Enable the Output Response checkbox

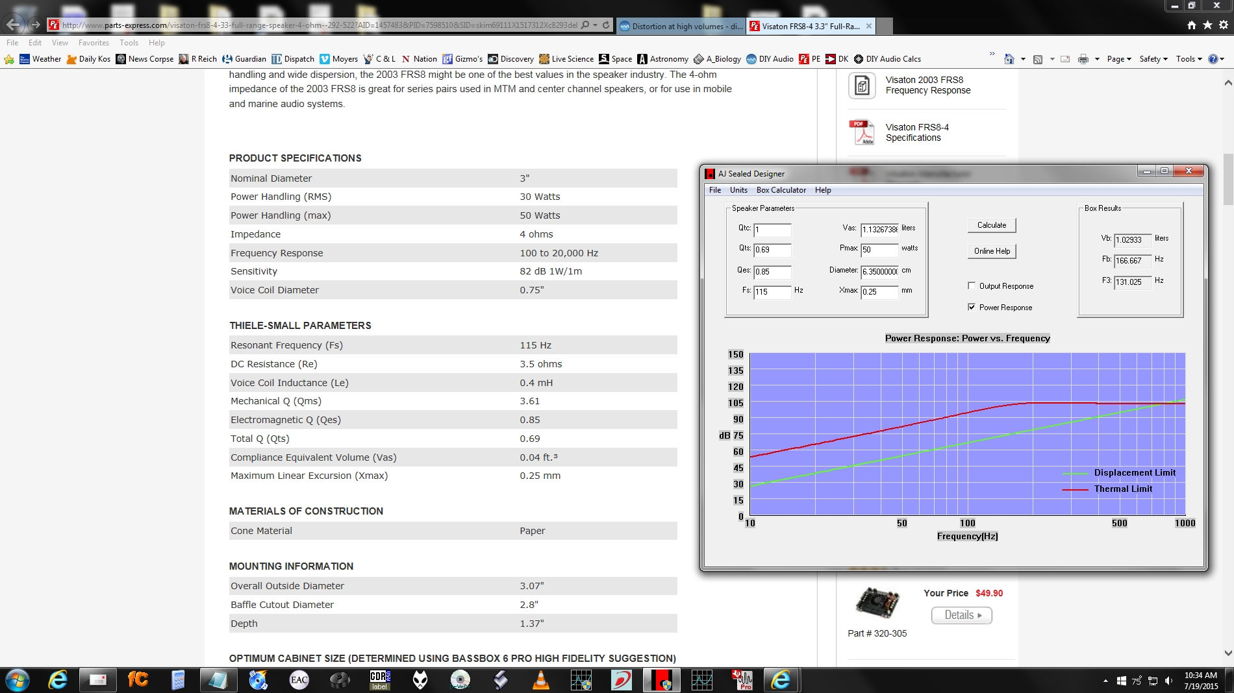tap(972, 286)
